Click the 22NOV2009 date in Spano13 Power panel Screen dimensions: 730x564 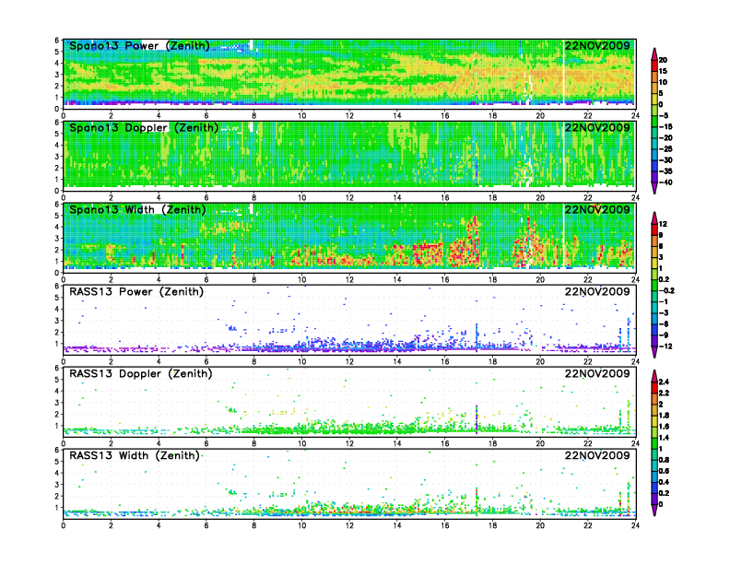click(x=597, y=45)
